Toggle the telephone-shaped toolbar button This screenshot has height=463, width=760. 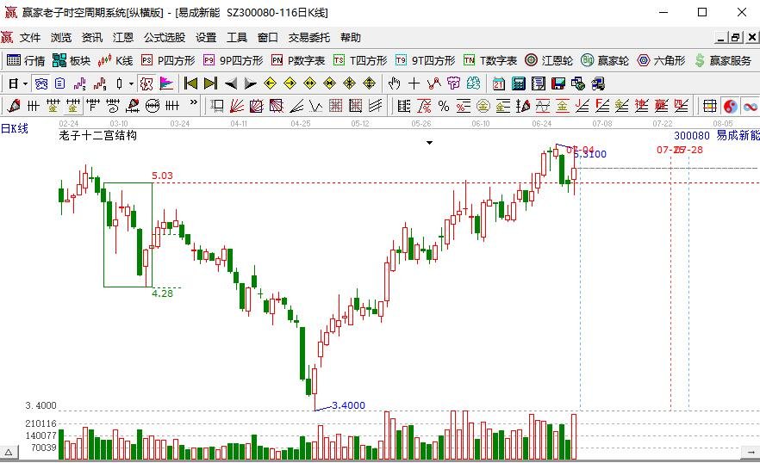[41, 83]
